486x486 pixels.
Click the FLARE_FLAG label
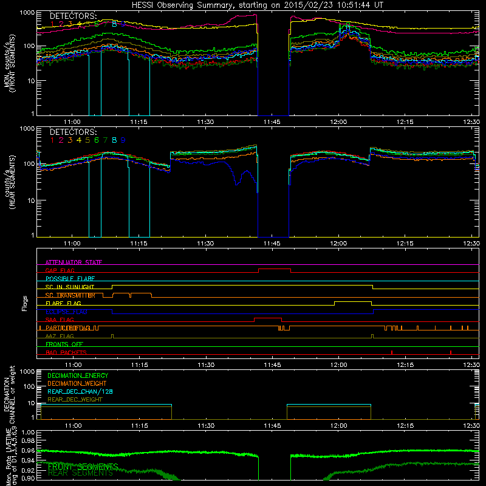coord(63,303)
